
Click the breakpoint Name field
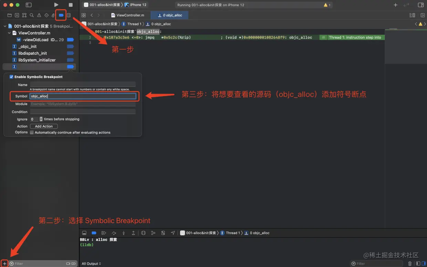pos(83,85)
